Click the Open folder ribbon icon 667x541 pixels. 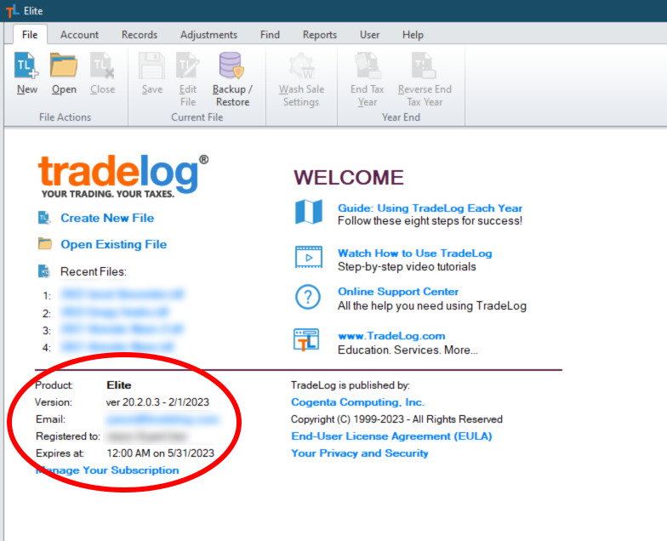tap(64, 65)
